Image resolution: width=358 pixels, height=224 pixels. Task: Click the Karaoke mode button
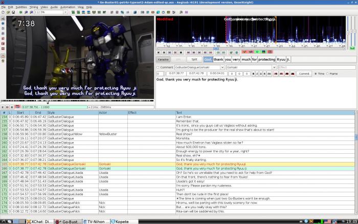(x=163, y=59)
